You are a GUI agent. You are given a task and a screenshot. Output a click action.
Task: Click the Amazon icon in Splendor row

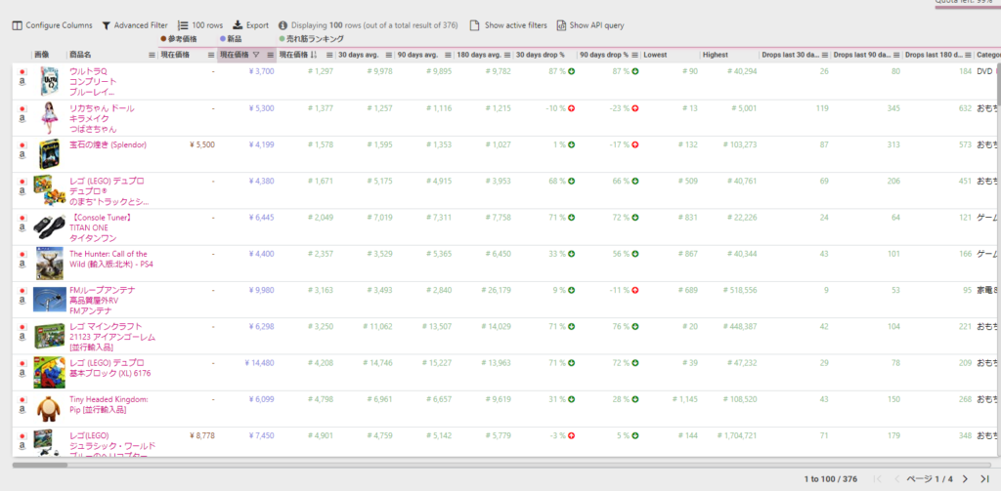point(22,155)
